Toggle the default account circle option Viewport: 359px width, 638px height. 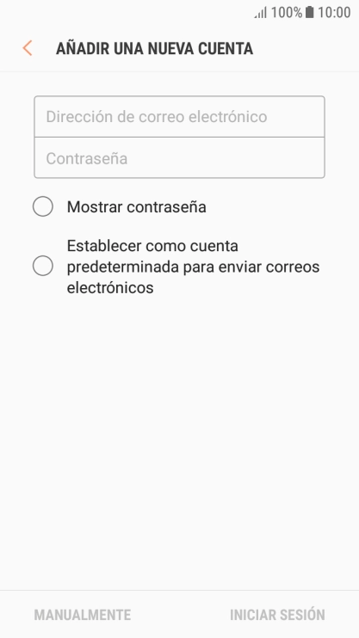pos(43,266)
